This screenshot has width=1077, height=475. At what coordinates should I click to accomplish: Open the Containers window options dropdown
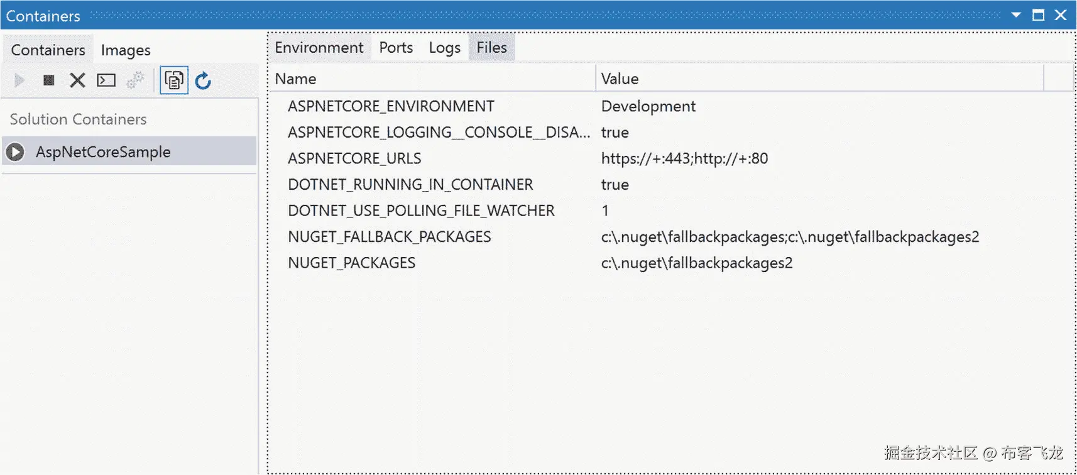point(1016,15)
